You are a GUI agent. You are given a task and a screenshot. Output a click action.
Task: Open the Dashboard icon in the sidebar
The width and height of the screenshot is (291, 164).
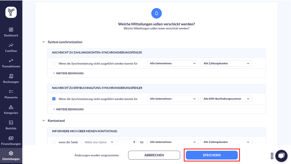[x=11, y=30]
